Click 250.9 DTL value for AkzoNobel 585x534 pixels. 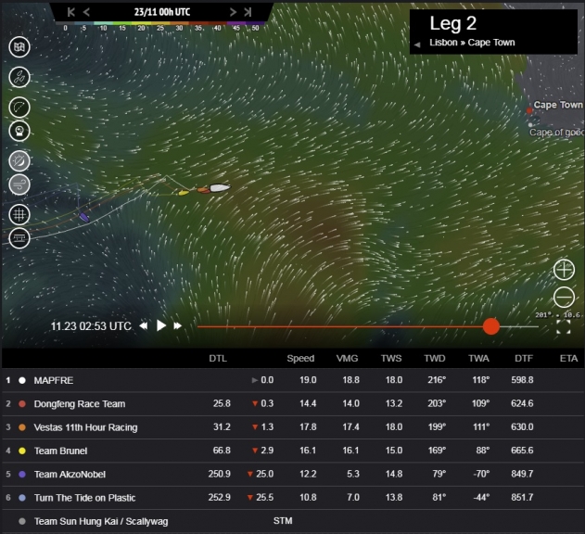point(220,474)
